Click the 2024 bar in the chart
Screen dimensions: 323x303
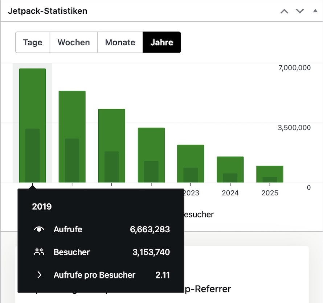coord(230,169)
